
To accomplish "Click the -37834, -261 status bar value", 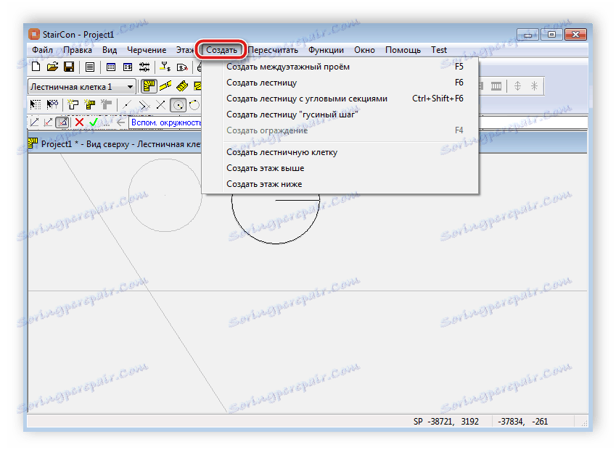I will click(x=522, y=422).
